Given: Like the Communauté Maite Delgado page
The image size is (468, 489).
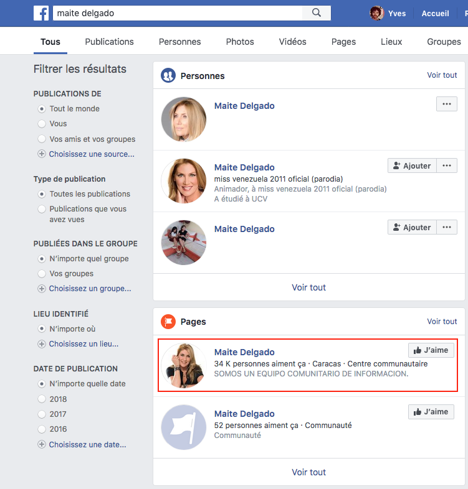Looking at the screenshot, I should (431, 412).
